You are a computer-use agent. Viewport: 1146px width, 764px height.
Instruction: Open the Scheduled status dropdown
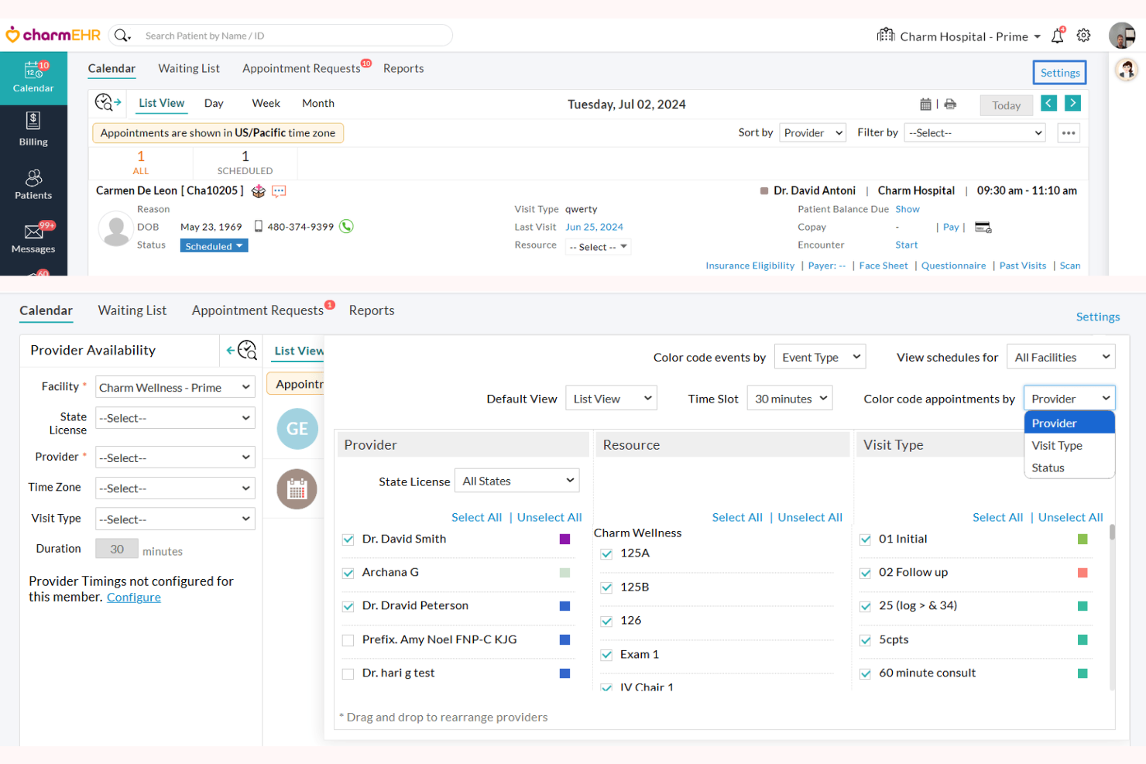coord(214,245)
